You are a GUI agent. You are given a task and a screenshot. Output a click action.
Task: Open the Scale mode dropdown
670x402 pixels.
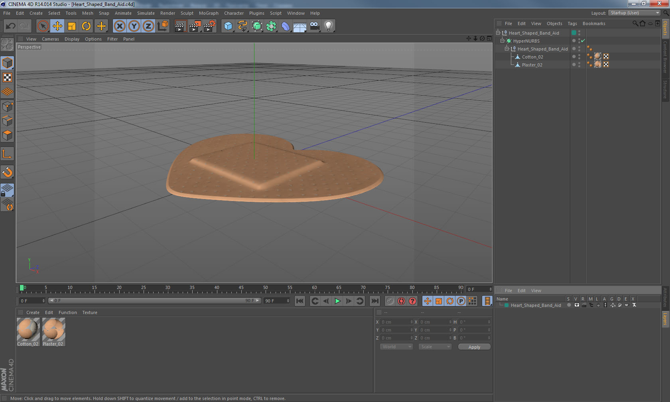click(435, 347)
